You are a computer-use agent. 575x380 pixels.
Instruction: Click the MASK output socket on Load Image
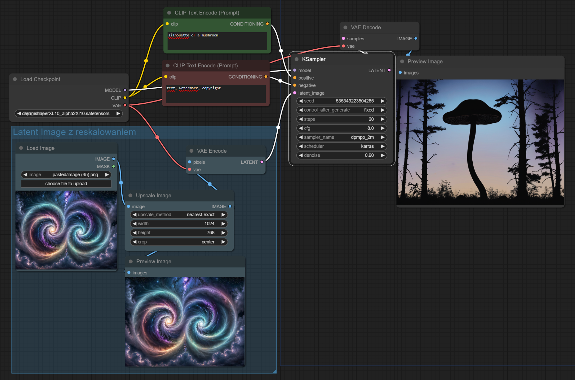pos(114,167)
